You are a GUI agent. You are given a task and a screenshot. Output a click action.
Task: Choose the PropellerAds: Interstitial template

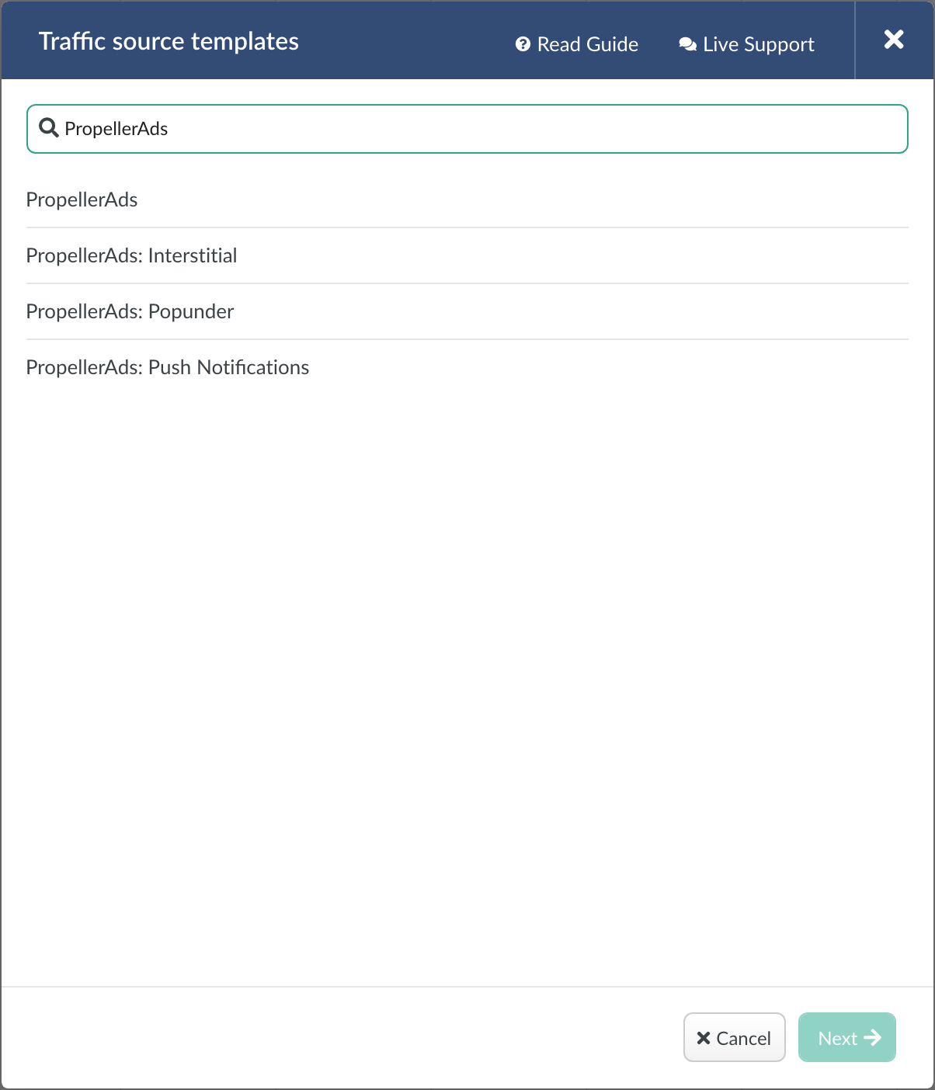(x=467, y=255)
